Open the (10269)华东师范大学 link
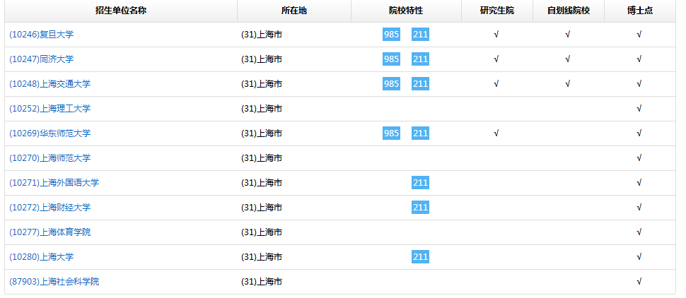Screen dimensions: 686x298 (x=50, y=133)
